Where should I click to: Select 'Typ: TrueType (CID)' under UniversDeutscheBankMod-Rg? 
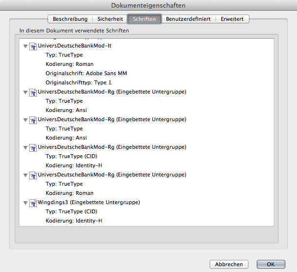pyautogui.click(x=71, y=156)
